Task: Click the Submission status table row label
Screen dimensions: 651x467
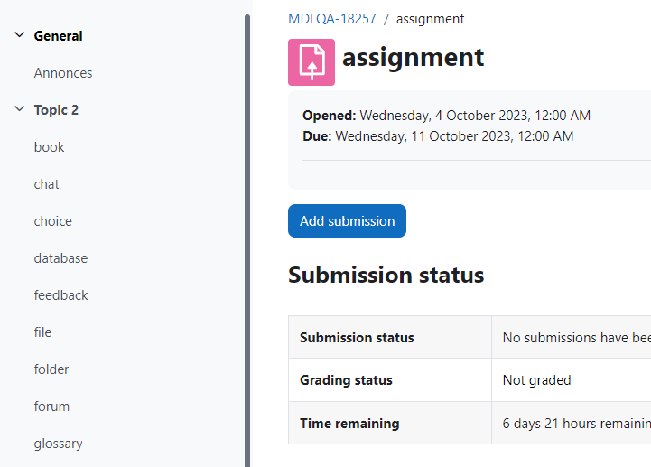Action: [357, 338]
